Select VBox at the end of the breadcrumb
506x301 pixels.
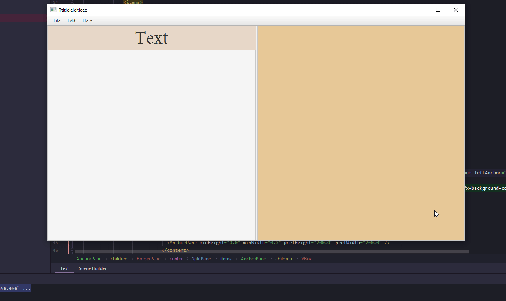click(x=306, y=258)
